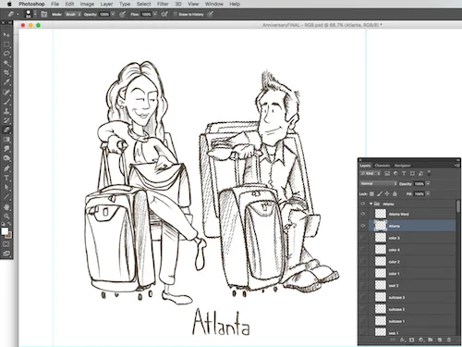Select the Brush tool
The height and width of the screenshot is (347, 462).
(6, 102)
